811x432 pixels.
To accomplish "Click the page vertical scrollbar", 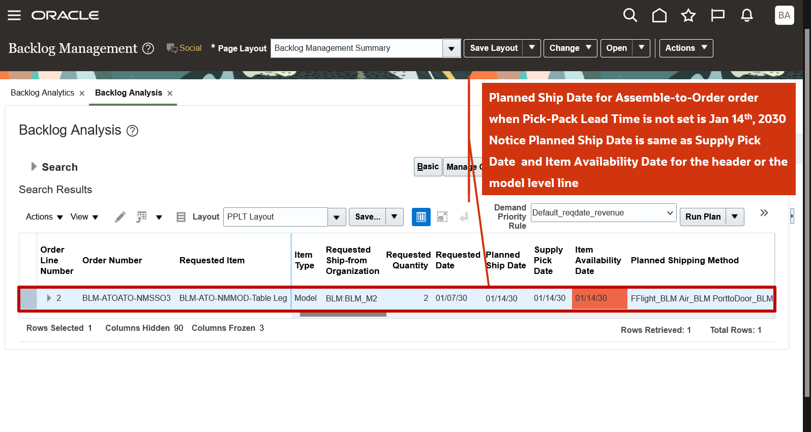I will [x=807, y=213].
